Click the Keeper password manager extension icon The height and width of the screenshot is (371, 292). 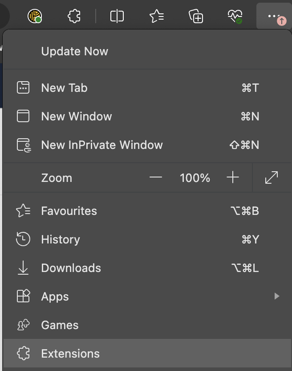pyautogui.click(x=34, y=16)
